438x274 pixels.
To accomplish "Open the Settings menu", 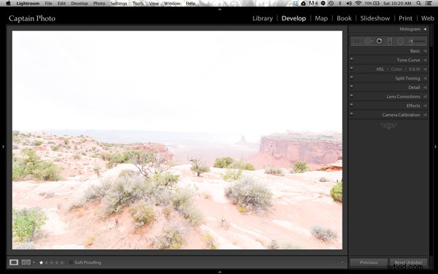I will (119, 4).
